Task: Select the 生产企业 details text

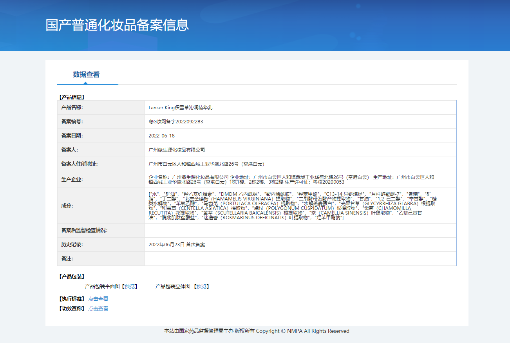Action: (291, 179)
